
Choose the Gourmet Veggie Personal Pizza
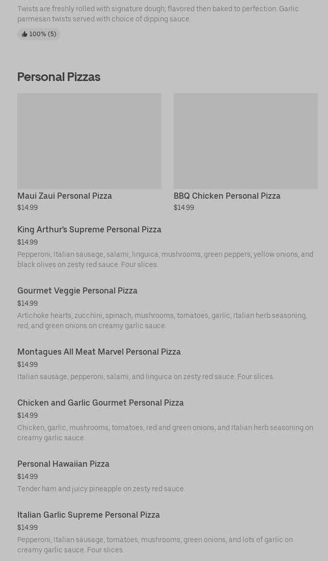77,290
